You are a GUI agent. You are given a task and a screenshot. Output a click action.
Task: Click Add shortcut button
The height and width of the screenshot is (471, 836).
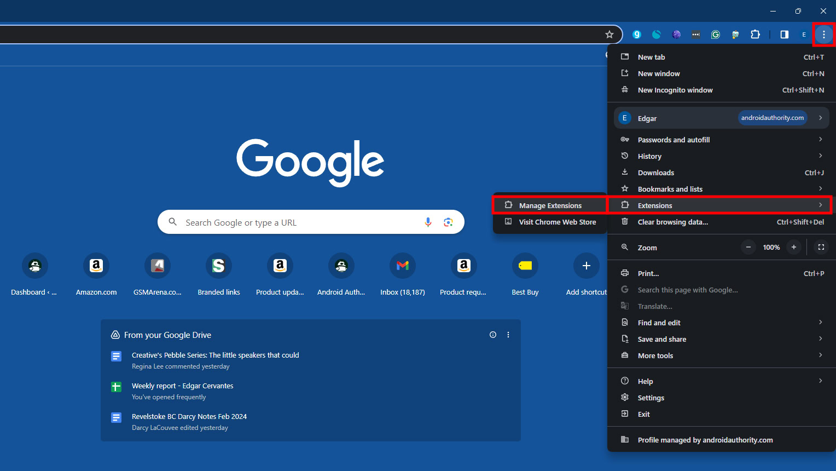586,266
